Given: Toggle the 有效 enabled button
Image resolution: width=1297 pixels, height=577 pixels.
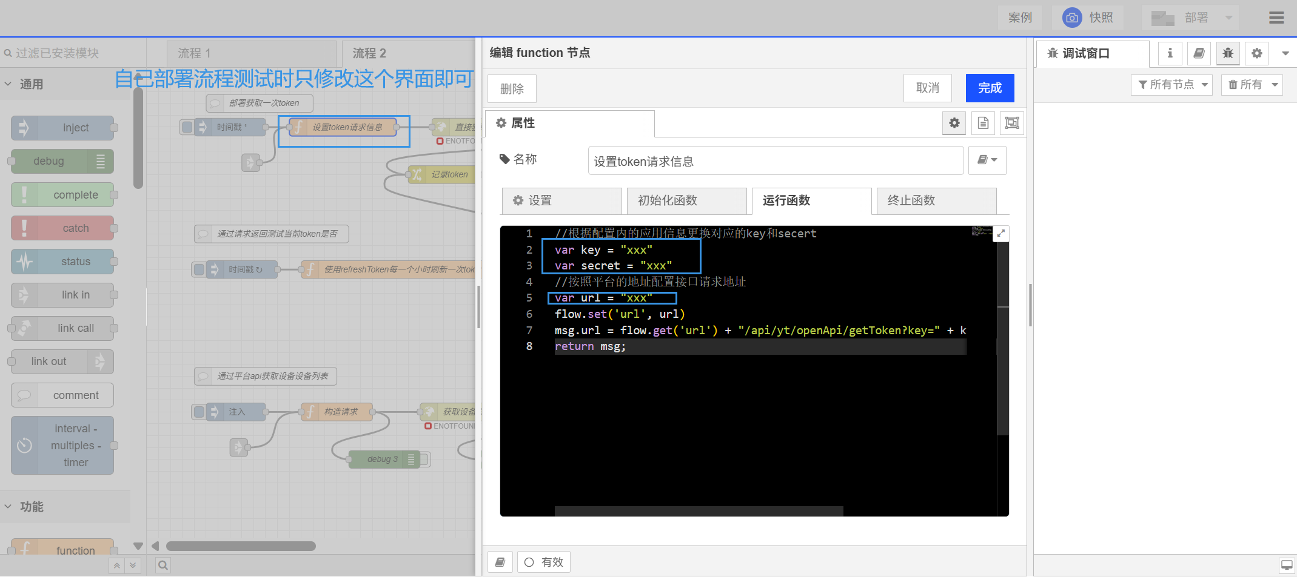Looking at the screenshot, I should coord(543,562).
